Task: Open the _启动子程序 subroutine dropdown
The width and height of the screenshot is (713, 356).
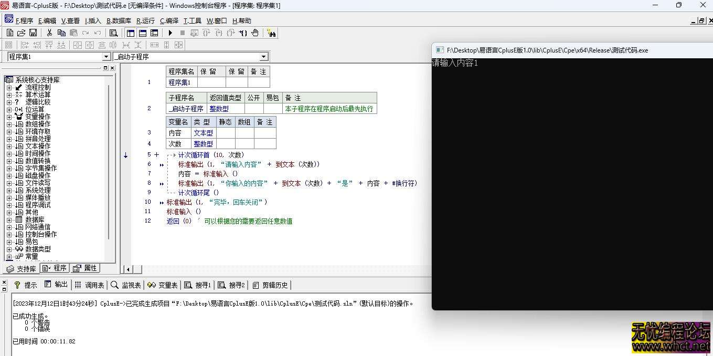Action: [x=264, y=56]
